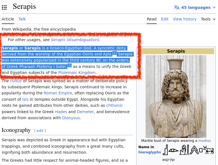Click citation reference [2]

tap(70, 65)
